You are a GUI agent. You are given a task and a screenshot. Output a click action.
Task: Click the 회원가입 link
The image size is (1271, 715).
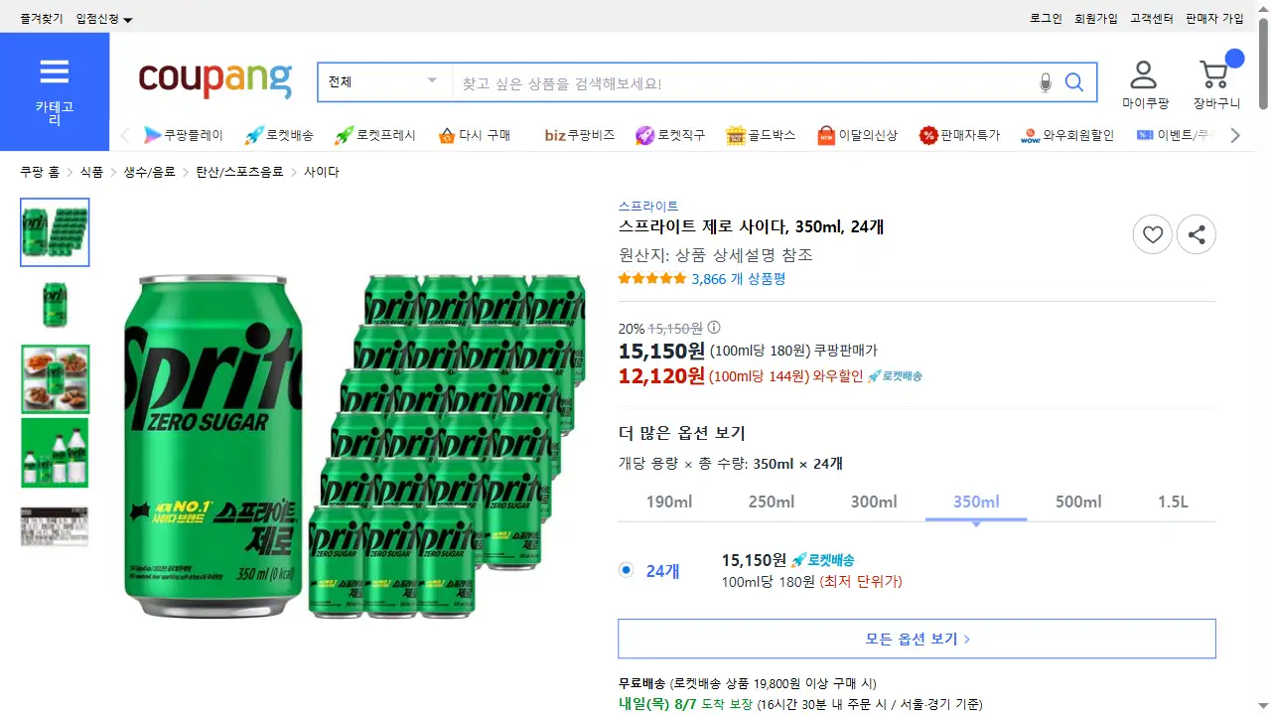(1096, 19)
